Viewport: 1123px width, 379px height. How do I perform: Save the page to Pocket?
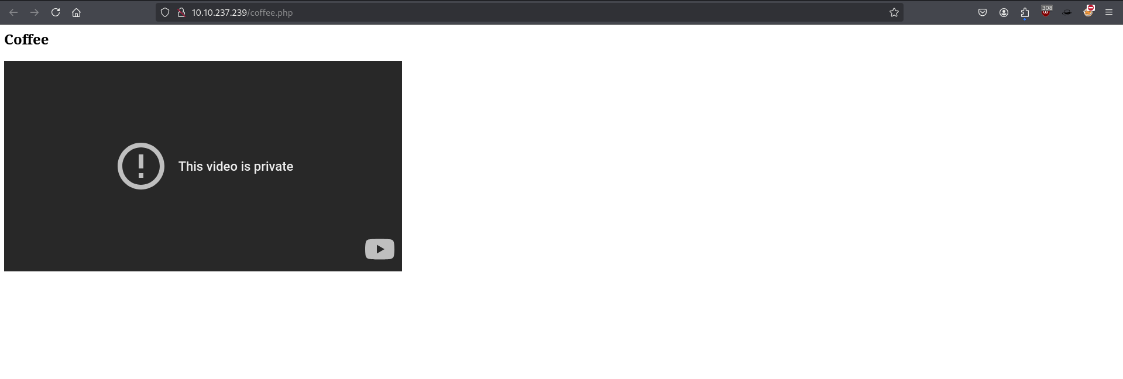983,12
